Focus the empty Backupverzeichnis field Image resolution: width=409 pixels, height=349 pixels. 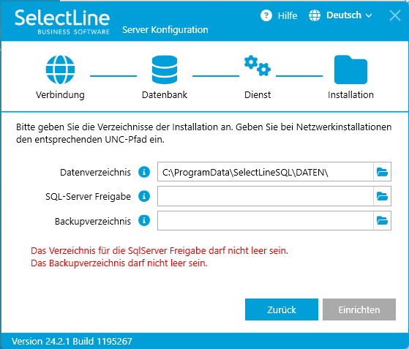click(266, 221)
